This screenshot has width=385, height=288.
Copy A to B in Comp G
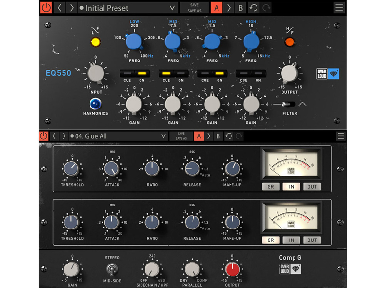point(209,136)
